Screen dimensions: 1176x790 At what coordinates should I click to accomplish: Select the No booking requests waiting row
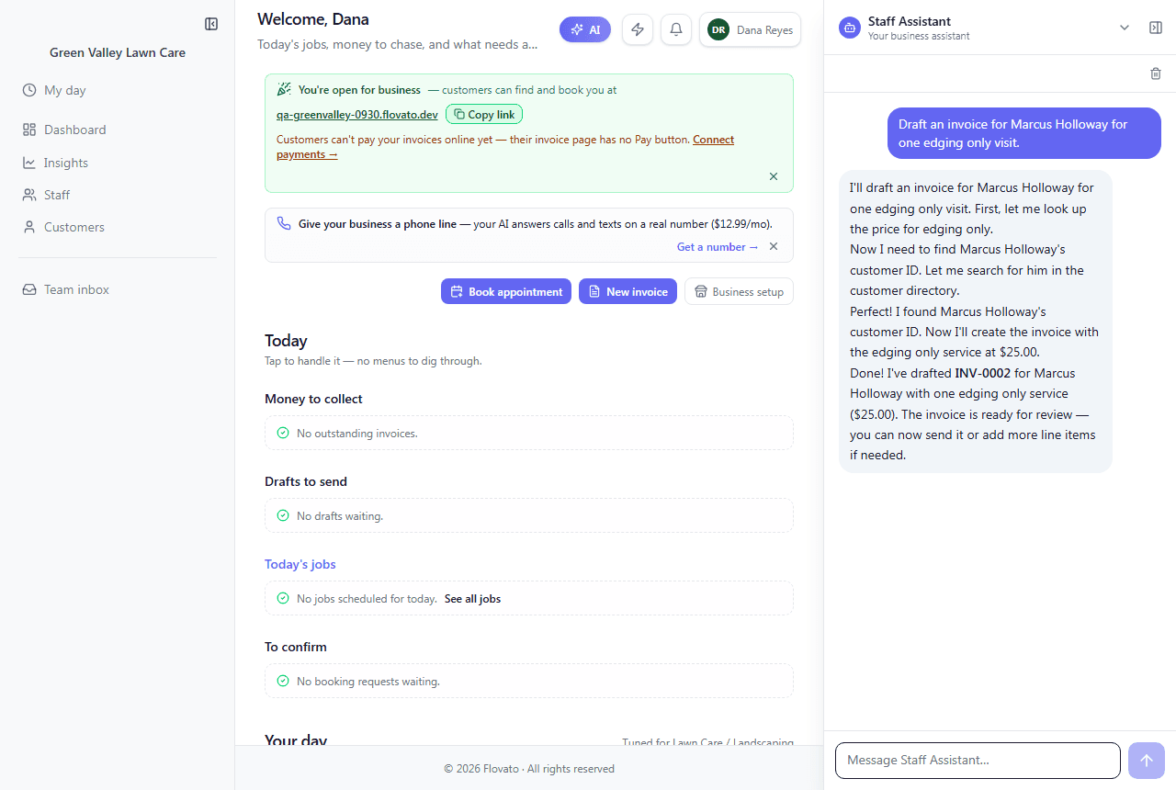[529, 681]
